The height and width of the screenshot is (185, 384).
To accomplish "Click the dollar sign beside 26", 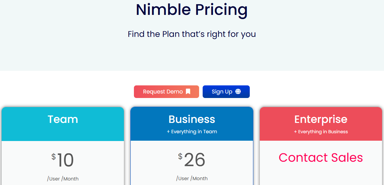I will 180,156.
